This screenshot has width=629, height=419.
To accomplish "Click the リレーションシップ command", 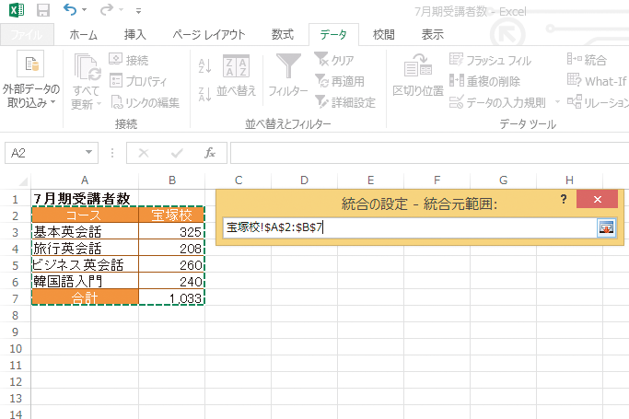I will (x=598, y=102).
